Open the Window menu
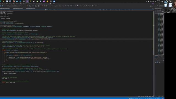This screenshot has height=99, width=176. point(30,4)
